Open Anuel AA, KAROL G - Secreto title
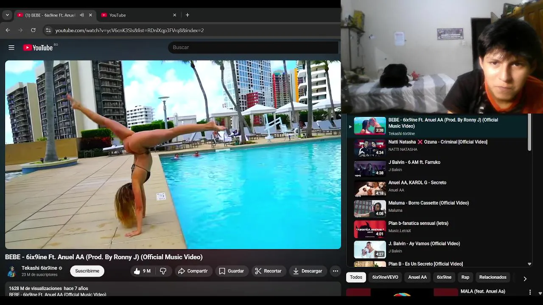This screenshot has width=543, height=305. (x=417, y=183)
